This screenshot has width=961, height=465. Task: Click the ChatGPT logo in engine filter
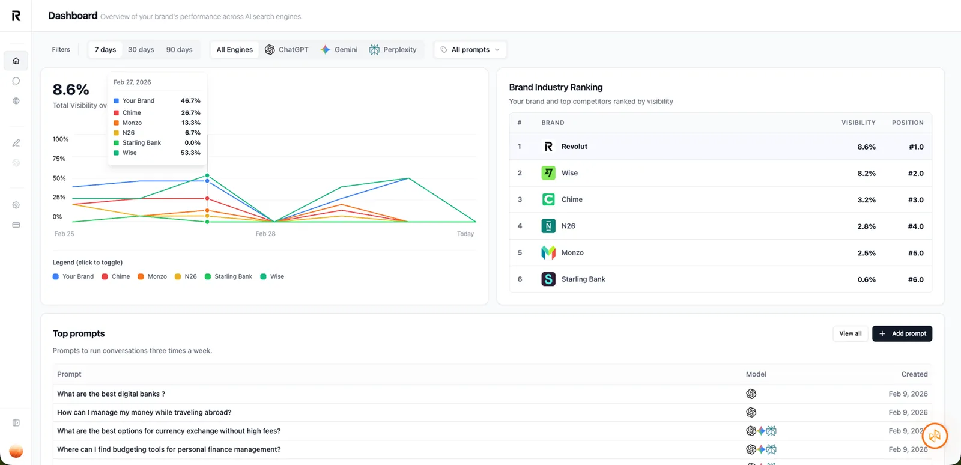pos(270,50)
